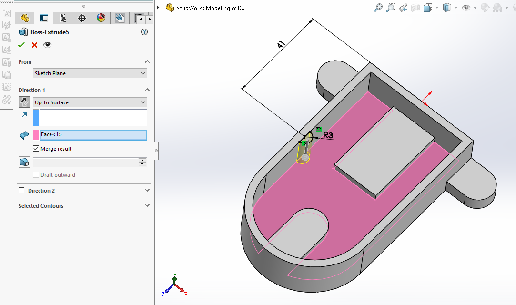Open help for Boss-Extrude5
This screenshot has width=516, height=305.
coord(144,32)
